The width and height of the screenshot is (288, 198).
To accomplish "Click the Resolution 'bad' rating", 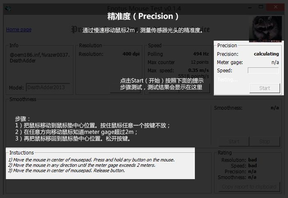I will (252, 160).
